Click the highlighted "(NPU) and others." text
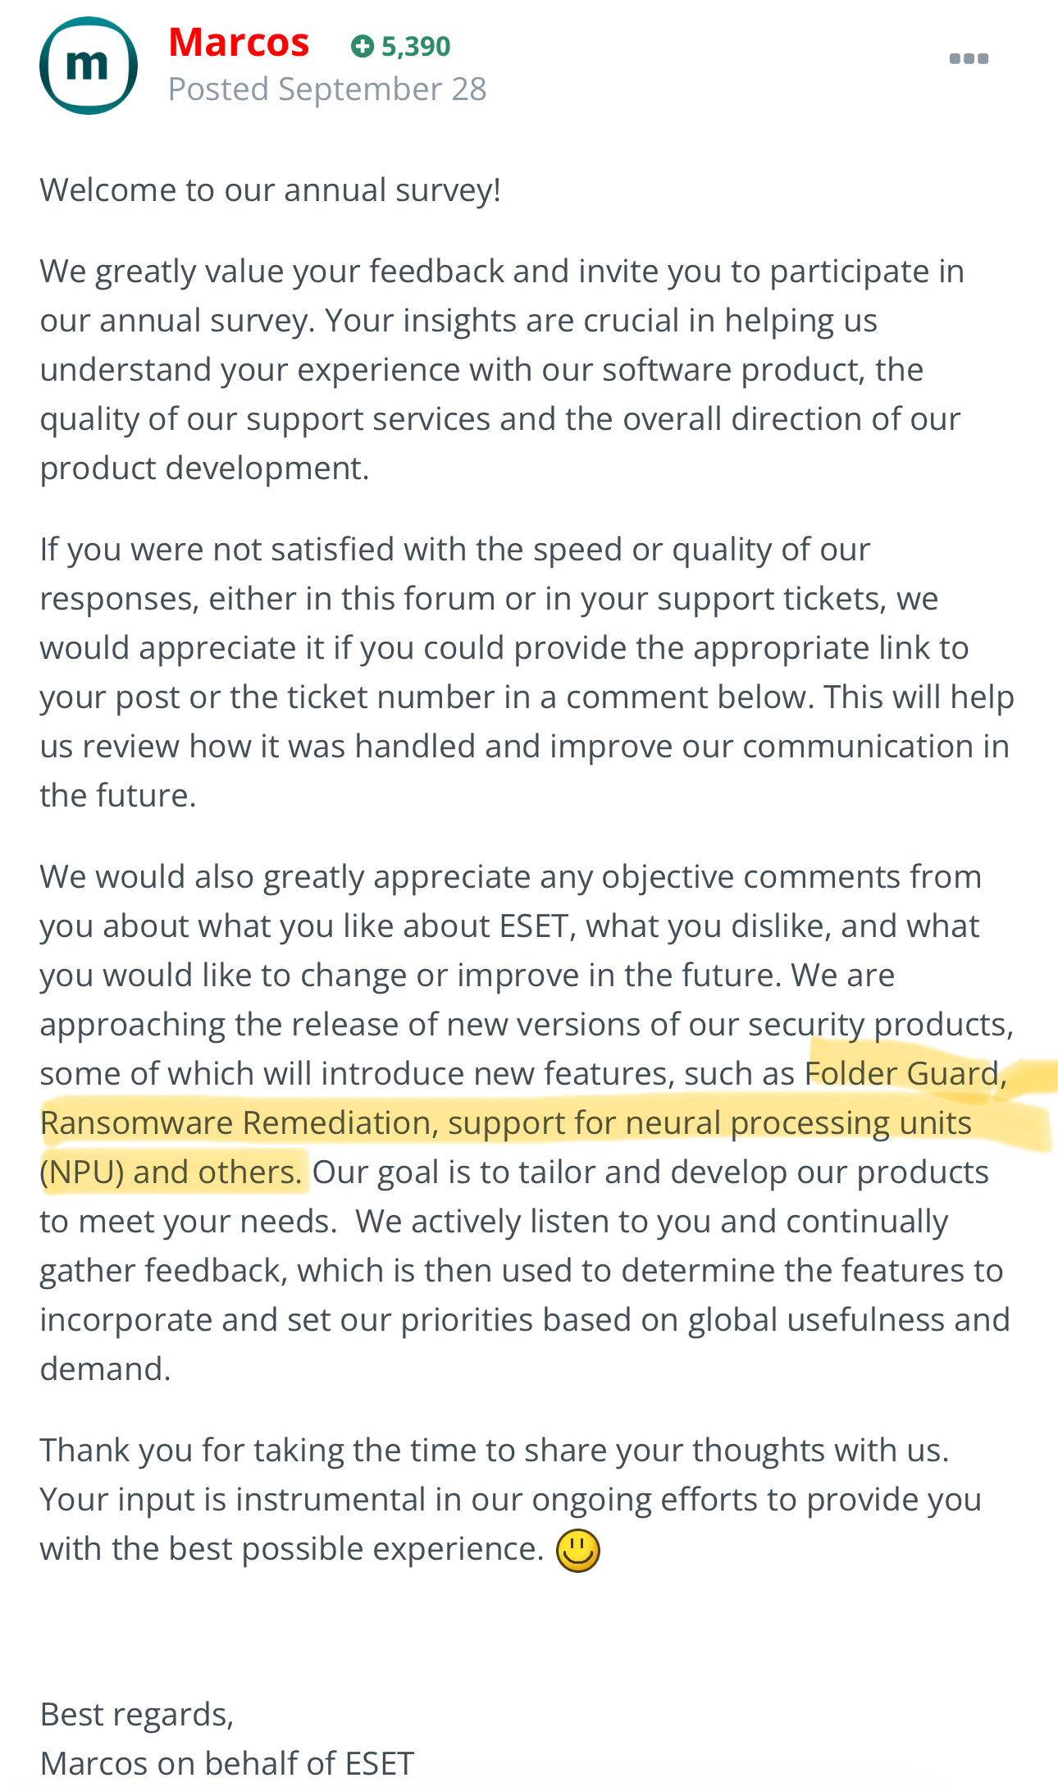Viewport: 1058px width, 1787px height. tap(171, 1172)
